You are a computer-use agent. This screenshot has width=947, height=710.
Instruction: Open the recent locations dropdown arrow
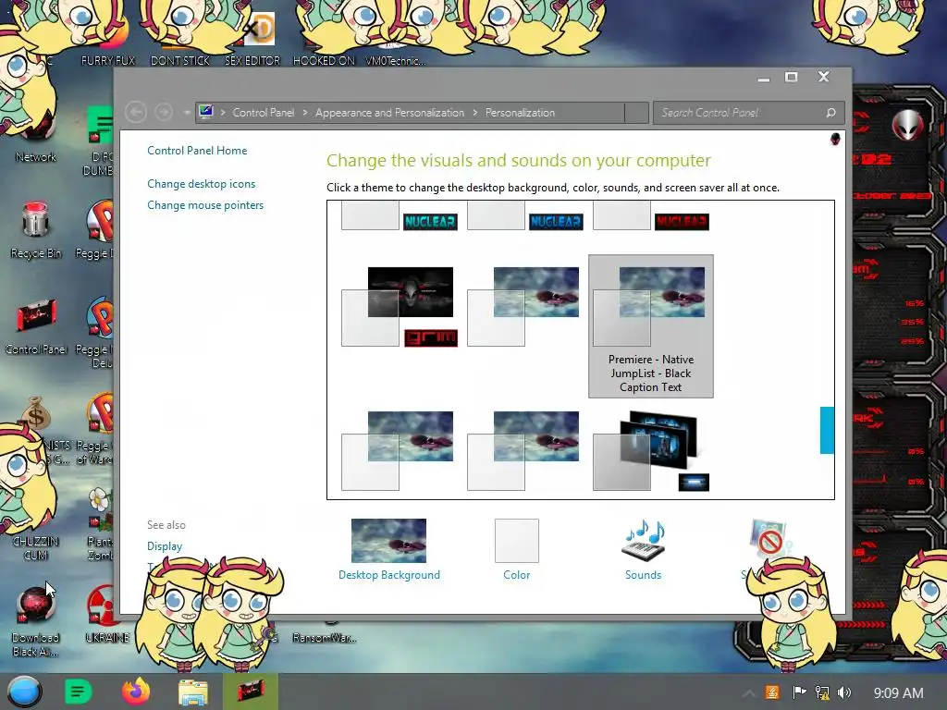(187, 113)
